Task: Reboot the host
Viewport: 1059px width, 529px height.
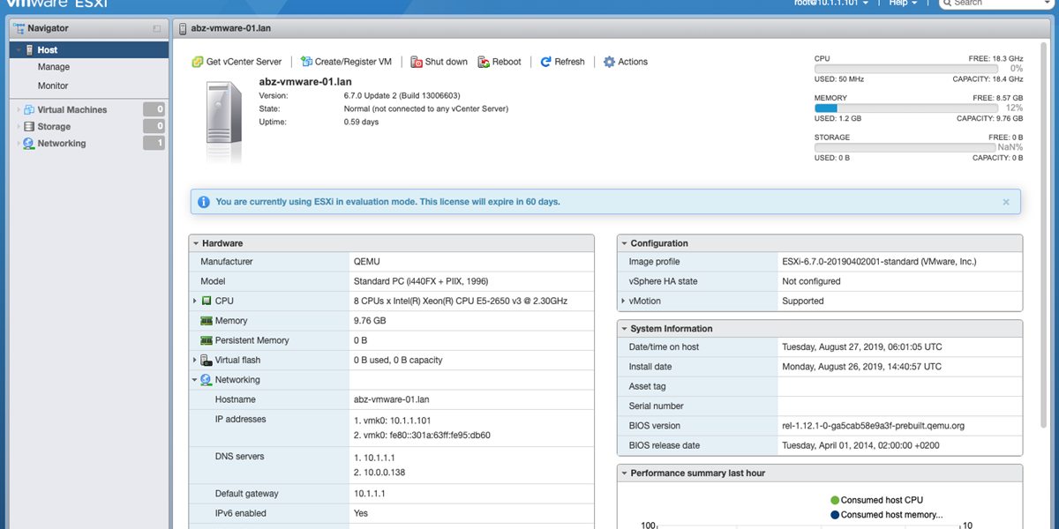Action: [499, 62]
